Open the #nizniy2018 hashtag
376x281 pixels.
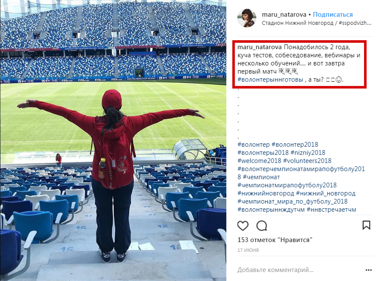click(308, 153)
